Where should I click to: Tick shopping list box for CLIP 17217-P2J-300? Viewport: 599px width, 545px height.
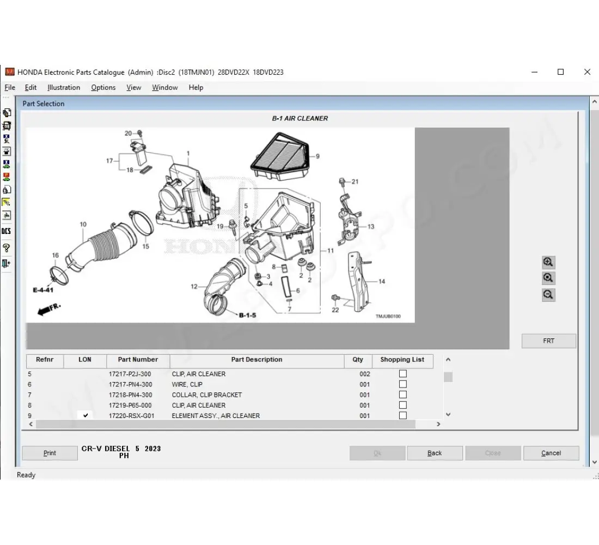click(402, 374)
